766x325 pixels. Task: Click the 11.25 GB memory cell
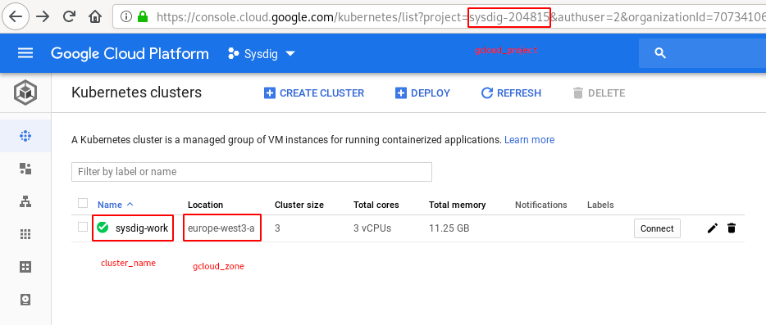point(449,228)
